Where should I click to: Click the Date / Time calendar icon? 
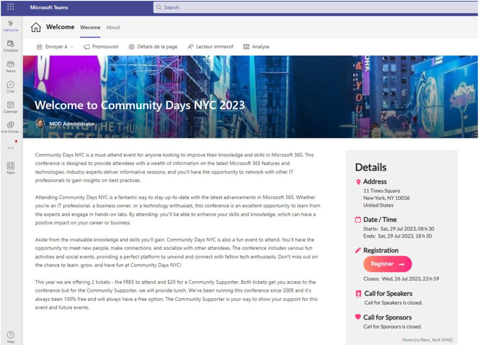(358, 220)
